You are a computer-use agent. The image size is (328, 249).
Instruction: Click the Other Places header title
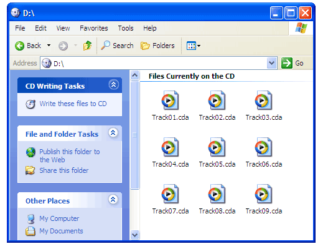47,201
